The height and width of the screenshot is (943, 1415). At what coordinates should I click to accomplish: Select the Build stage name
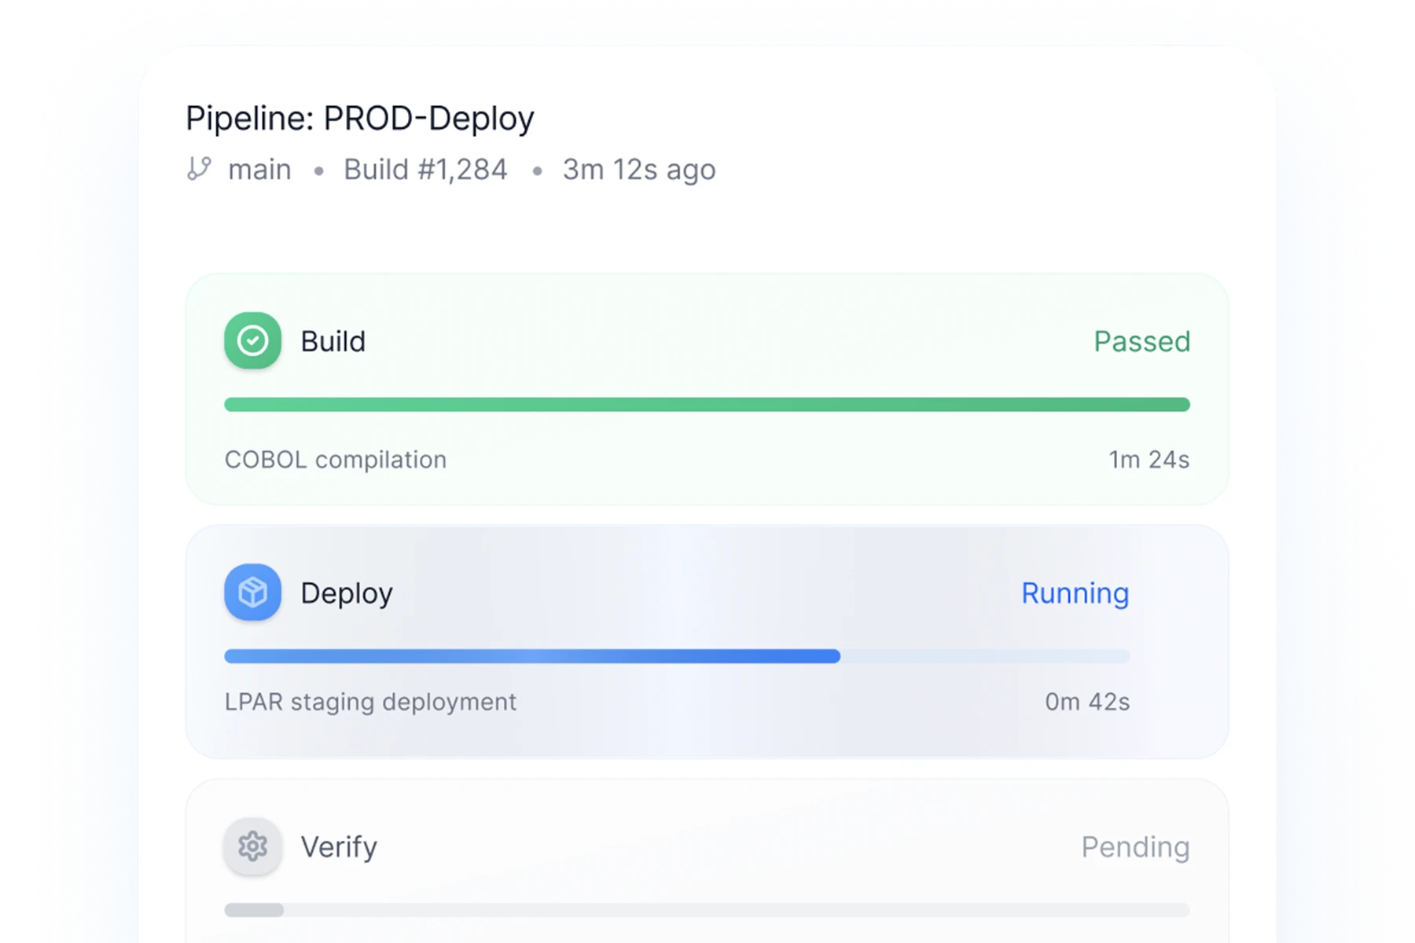click(x=333, y=342)
